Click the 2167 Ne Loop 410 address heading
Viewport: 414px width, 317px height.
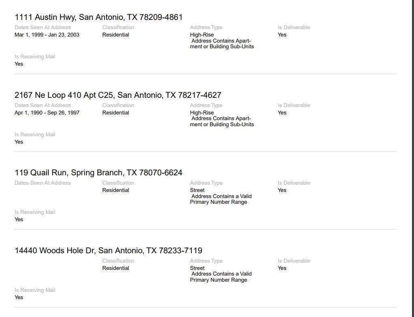pos(118,95)
